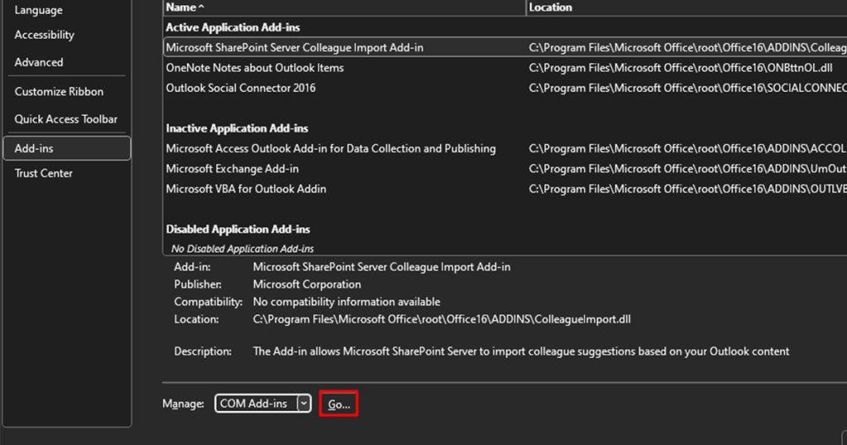Click the ColleagueImport.dll location detail
Screen dimensions: 847x445
(442, 319)
